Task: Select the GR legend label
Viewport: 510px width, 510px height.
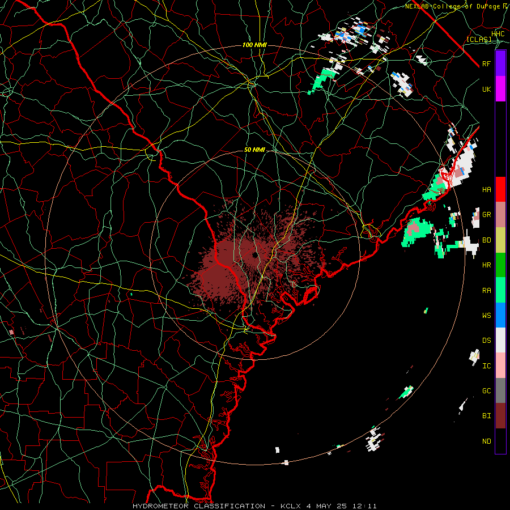Action: pyautogui.click(x=487, y=215)
